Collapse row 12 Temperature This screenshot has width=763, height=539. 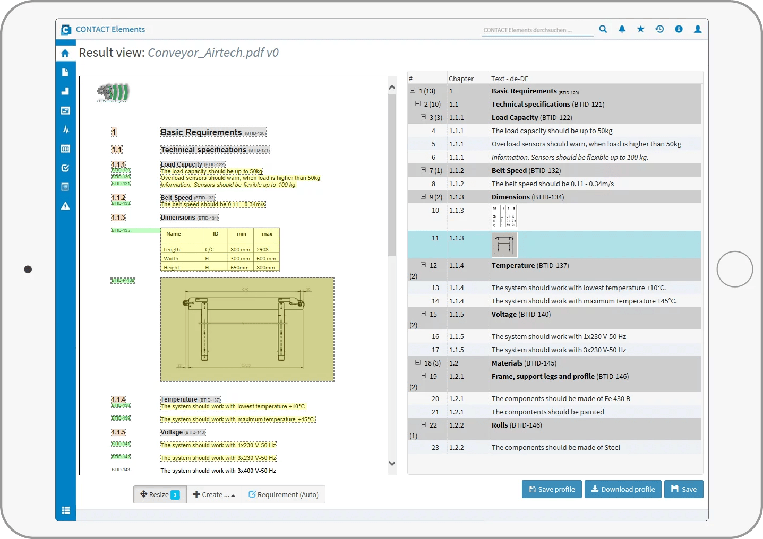point(423,265)
